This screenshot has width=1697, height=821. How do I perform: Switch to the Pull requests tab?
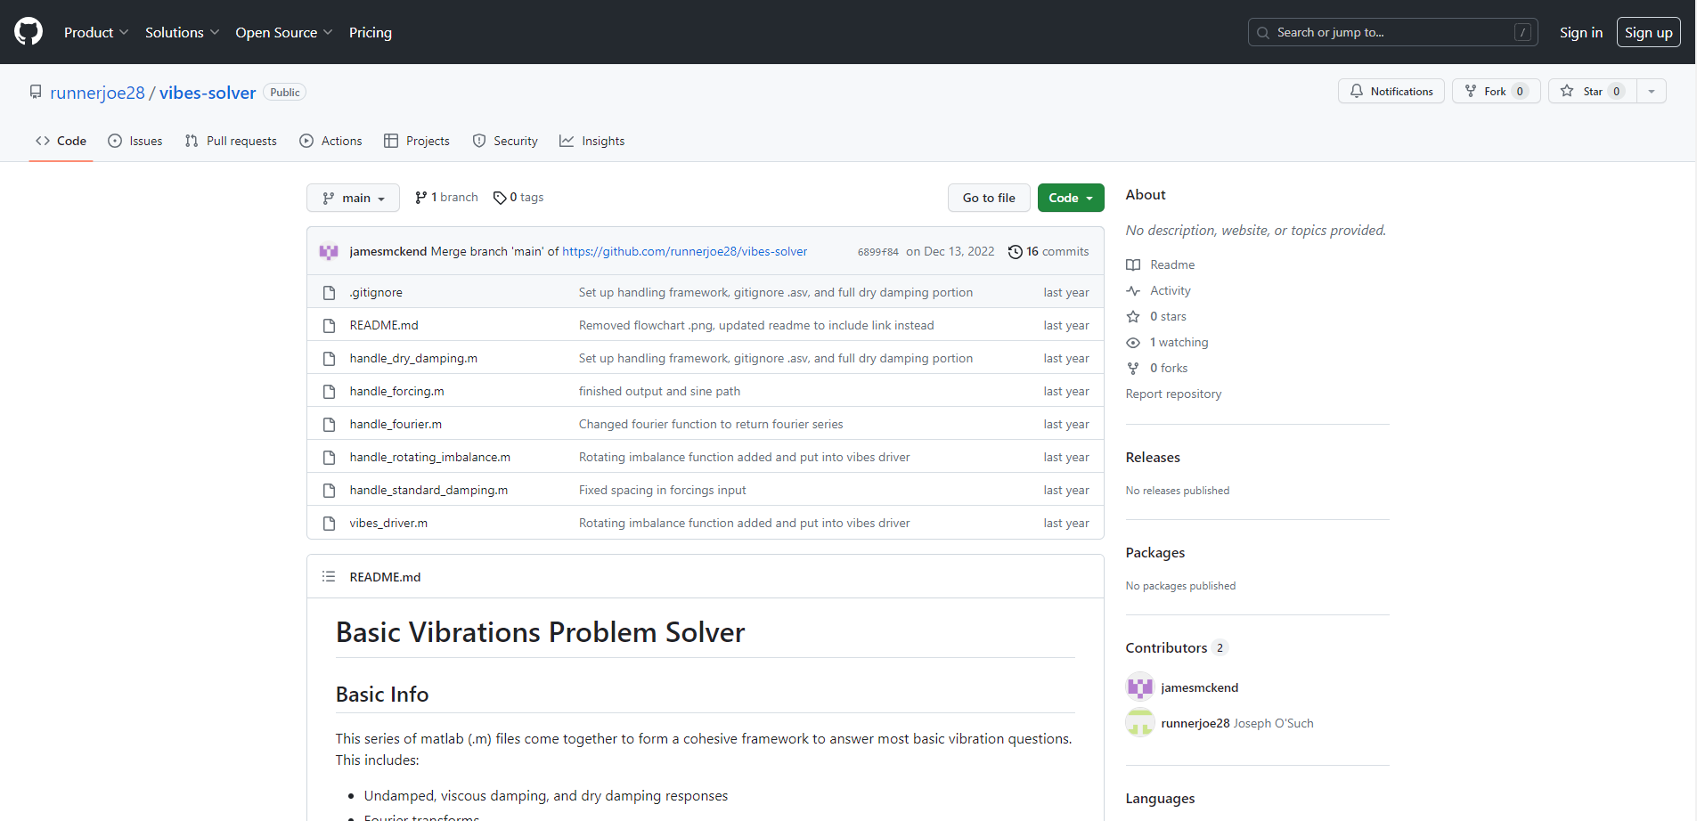[x=231, y=141]
